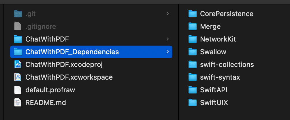Click the README.md document icon
The image size is (290, 120).
pos(18,102)
